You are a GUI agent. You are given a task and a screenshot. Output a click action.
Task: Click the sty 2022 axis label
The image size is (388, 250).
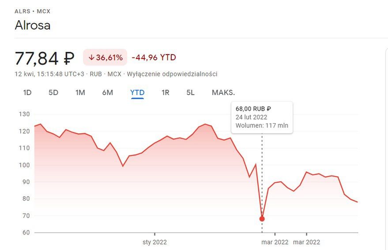point(154,242)
